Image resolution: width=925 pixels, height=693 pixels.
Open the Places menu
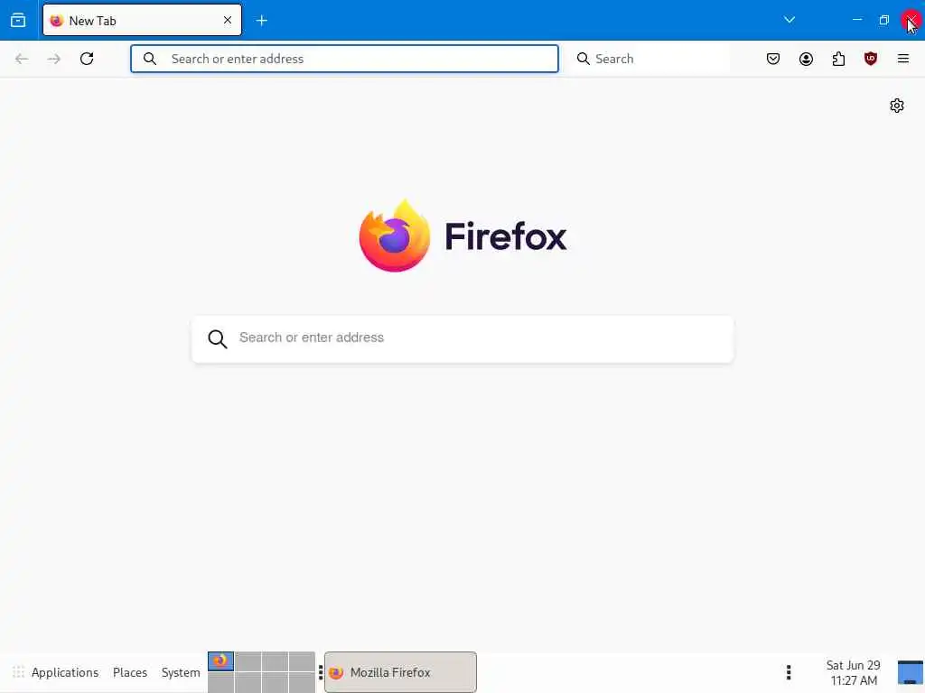click(130, 672)
